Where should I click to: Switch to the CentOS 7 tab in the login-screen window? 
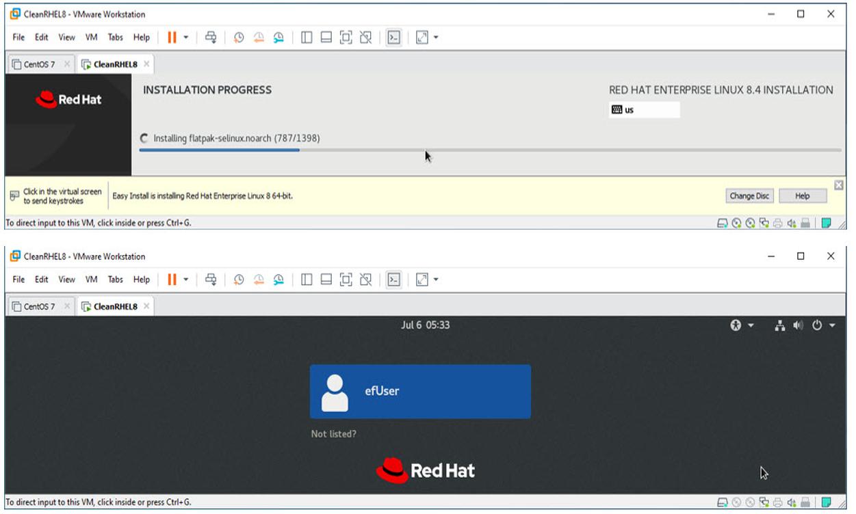(x=40, y=307)
